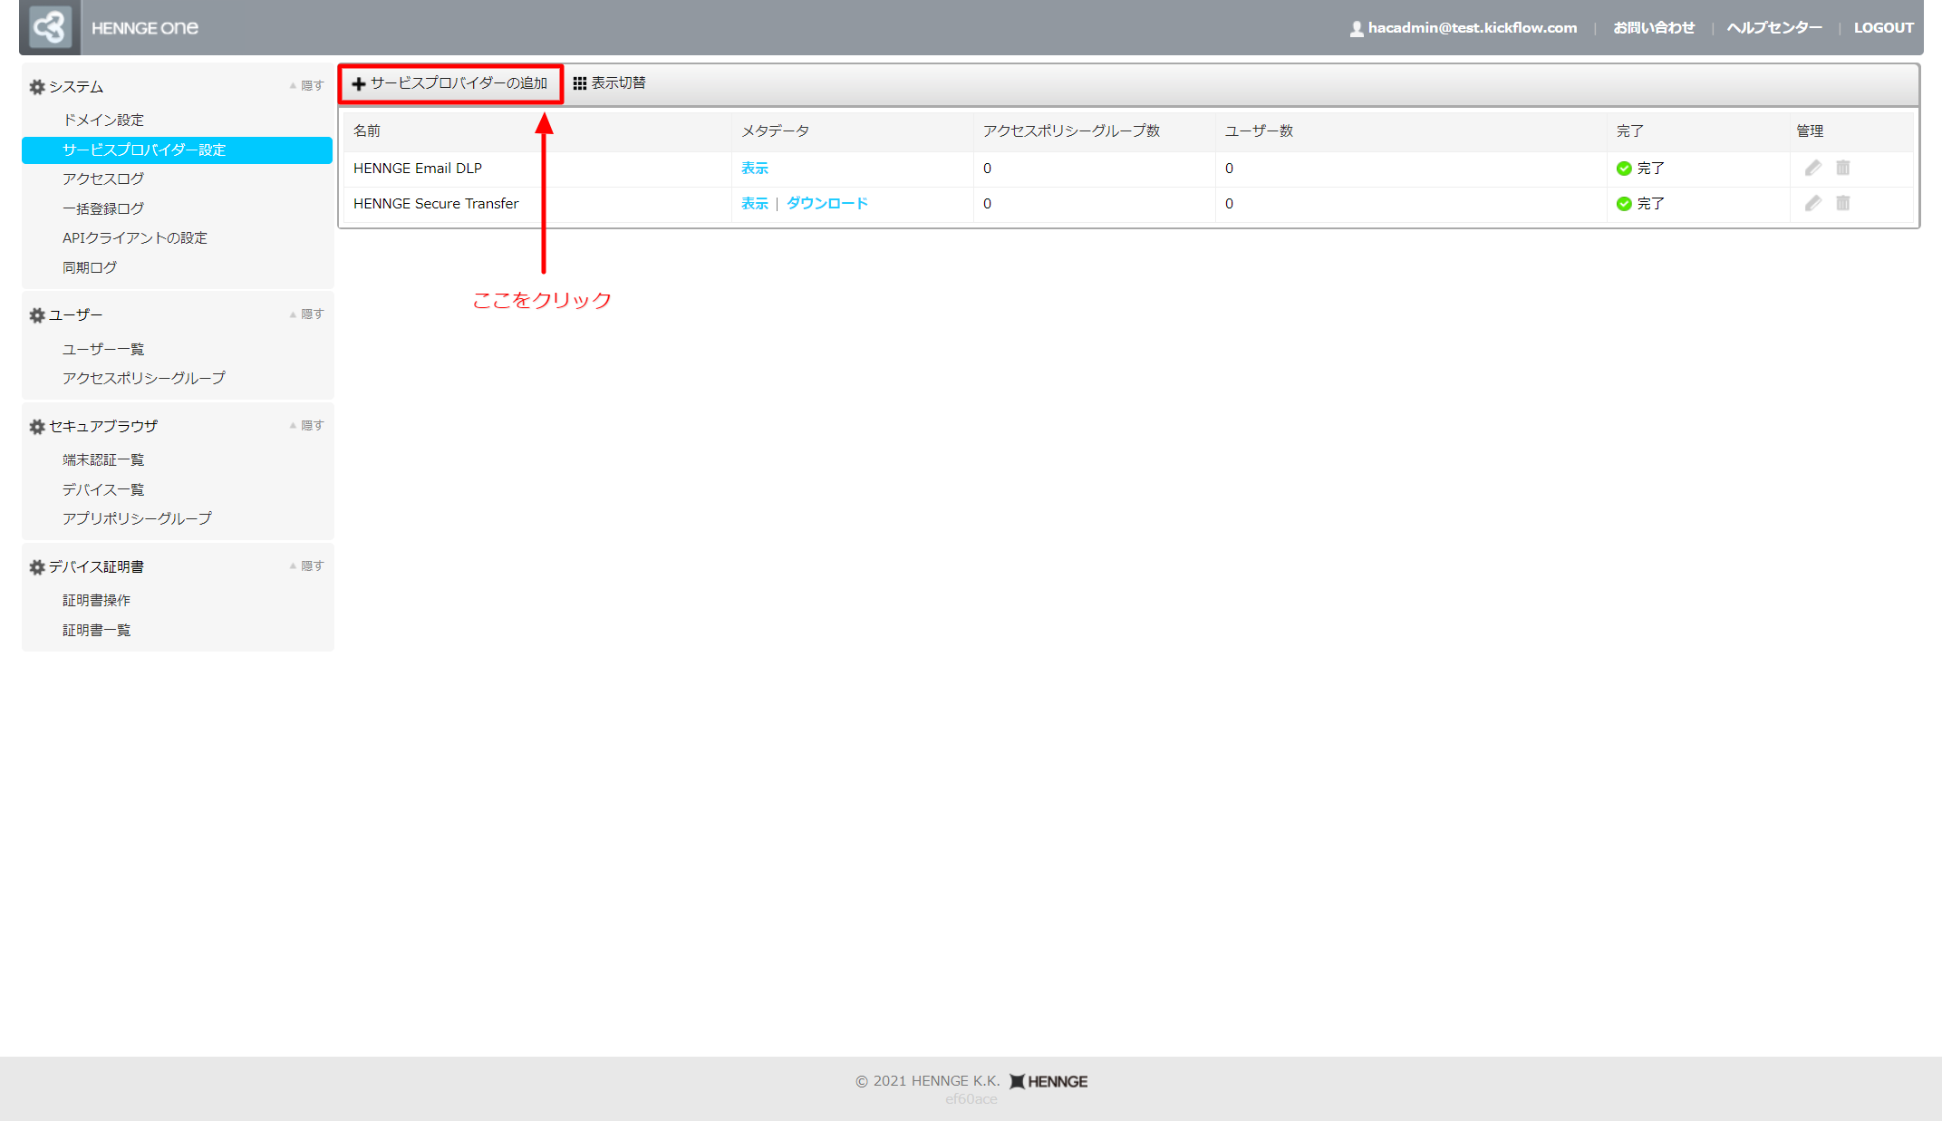Click LOGOUT in the header
The height and width of the screenshot is (1121, 1942).
coord(1884,27)
